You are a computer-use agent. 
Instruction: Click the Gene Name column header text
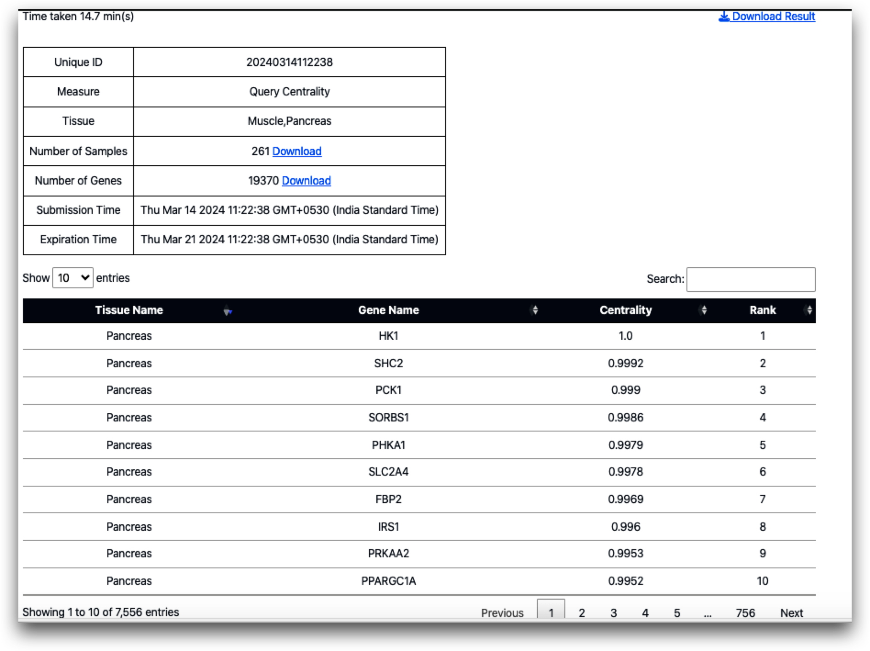click(x=388, y=310)
